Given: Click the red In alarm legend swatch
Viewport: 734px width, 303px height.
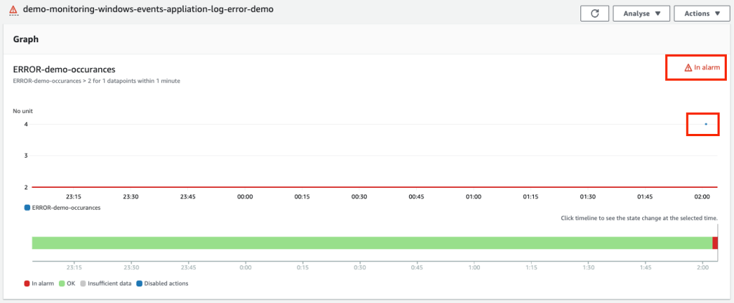Looking at the screenshot, I should click(27, 284).
